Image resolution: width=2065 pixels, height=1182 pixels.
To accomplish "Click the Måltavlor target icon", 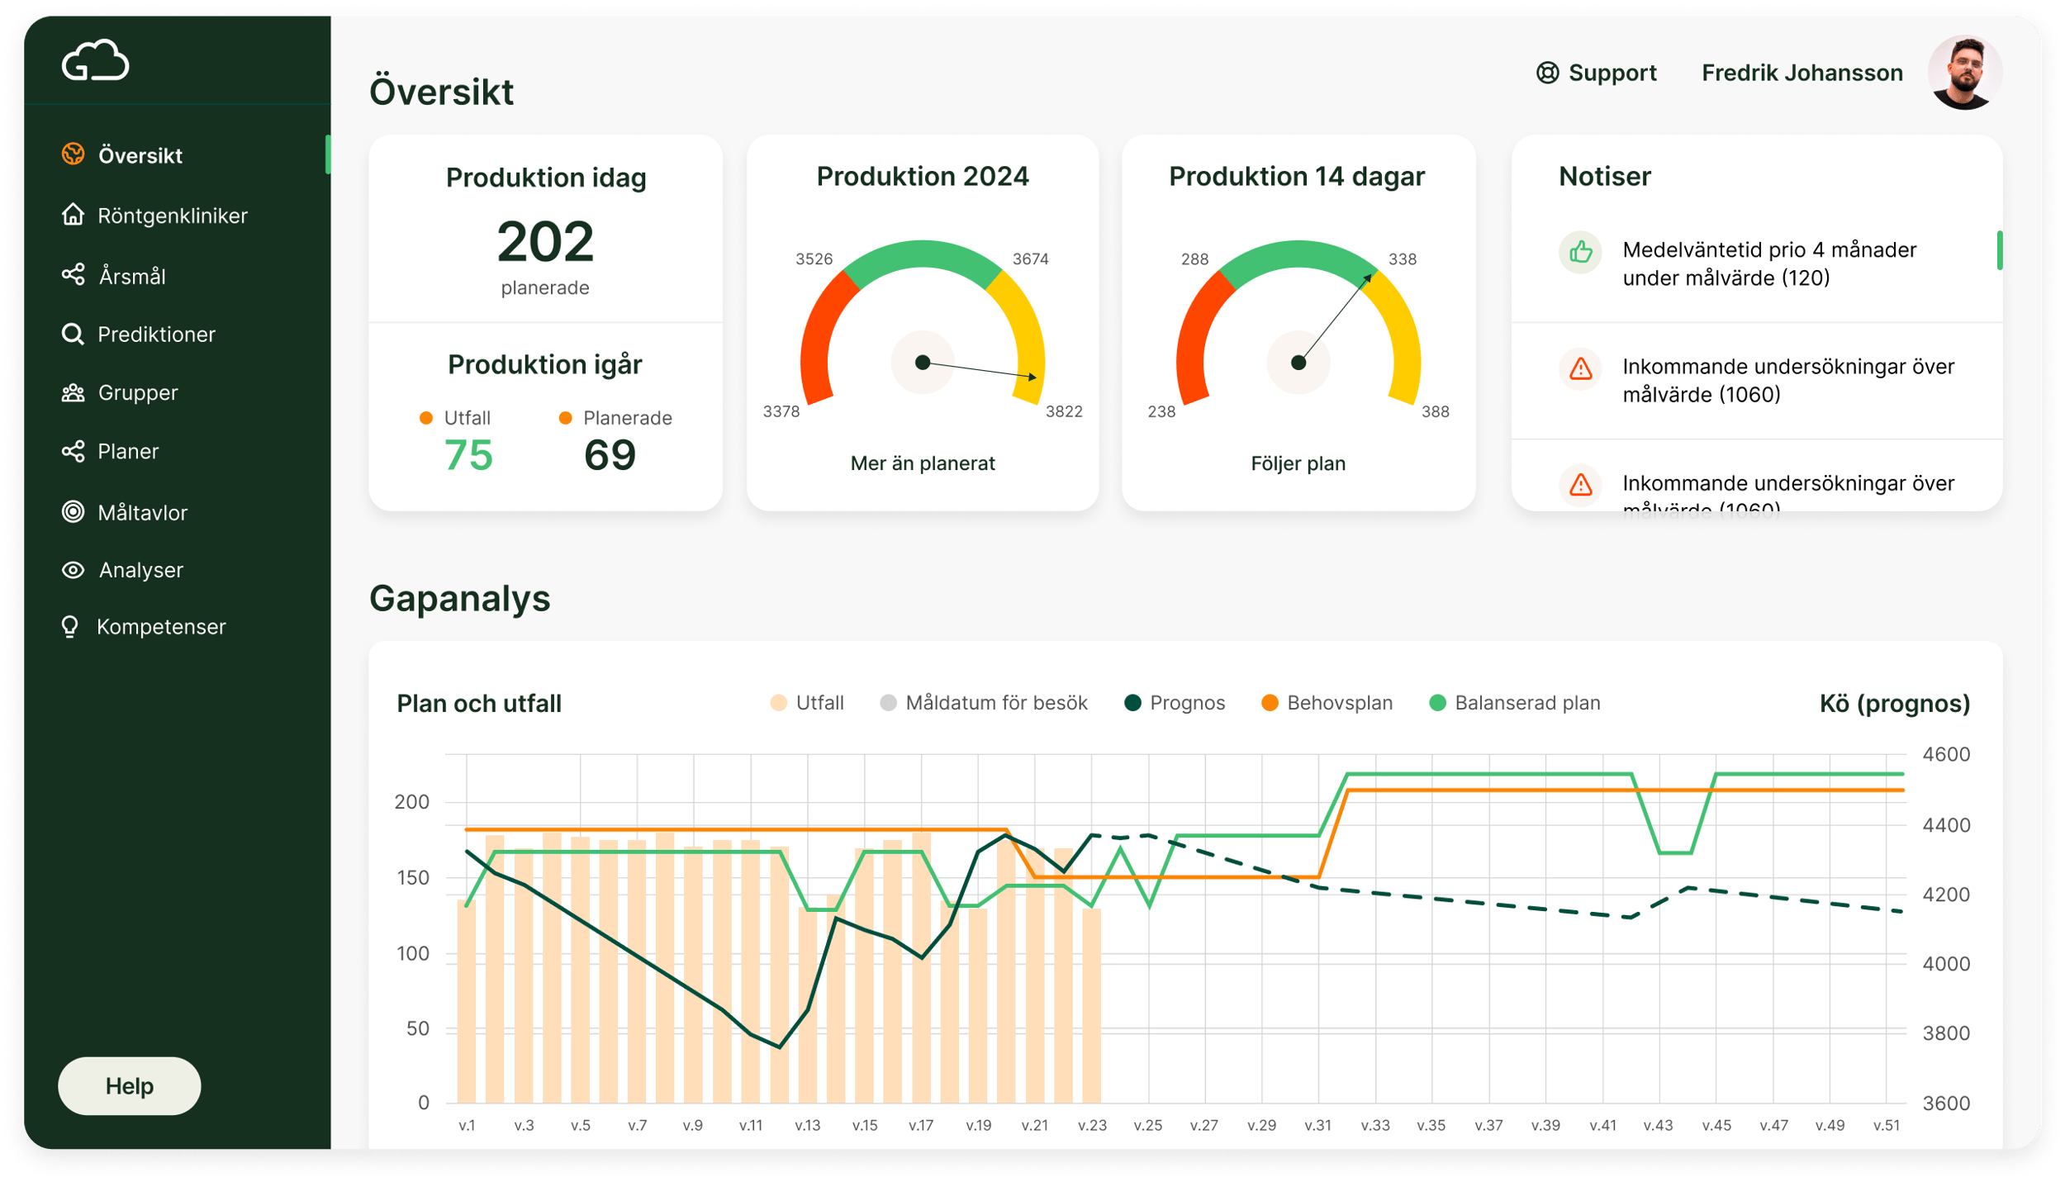I will tap(74, 512).
